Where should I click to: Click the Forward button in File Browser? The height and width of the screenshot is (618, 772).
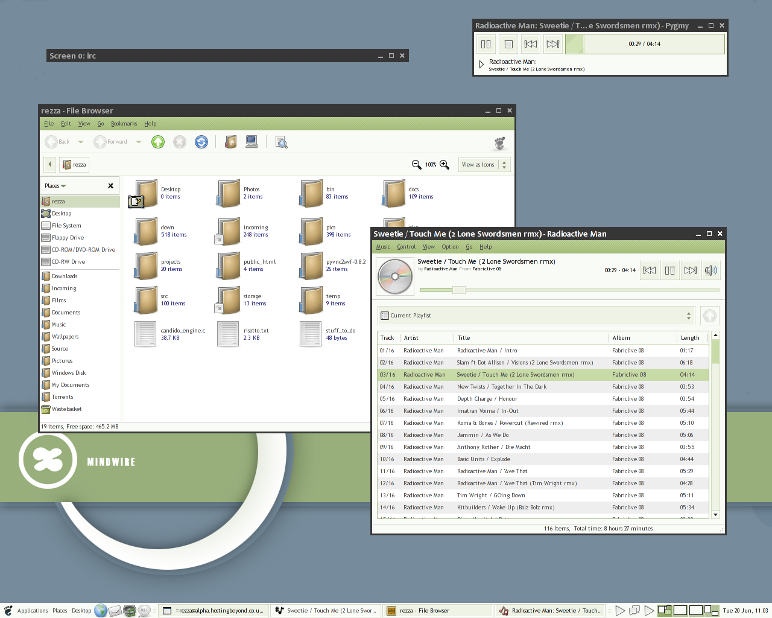coord(111,142)
